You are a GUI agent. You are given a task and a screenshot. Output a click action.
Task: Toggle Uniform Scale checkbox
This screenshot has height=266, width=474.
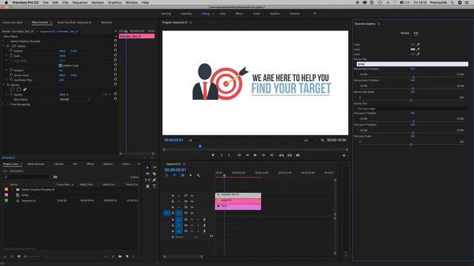tap(61, 66)
